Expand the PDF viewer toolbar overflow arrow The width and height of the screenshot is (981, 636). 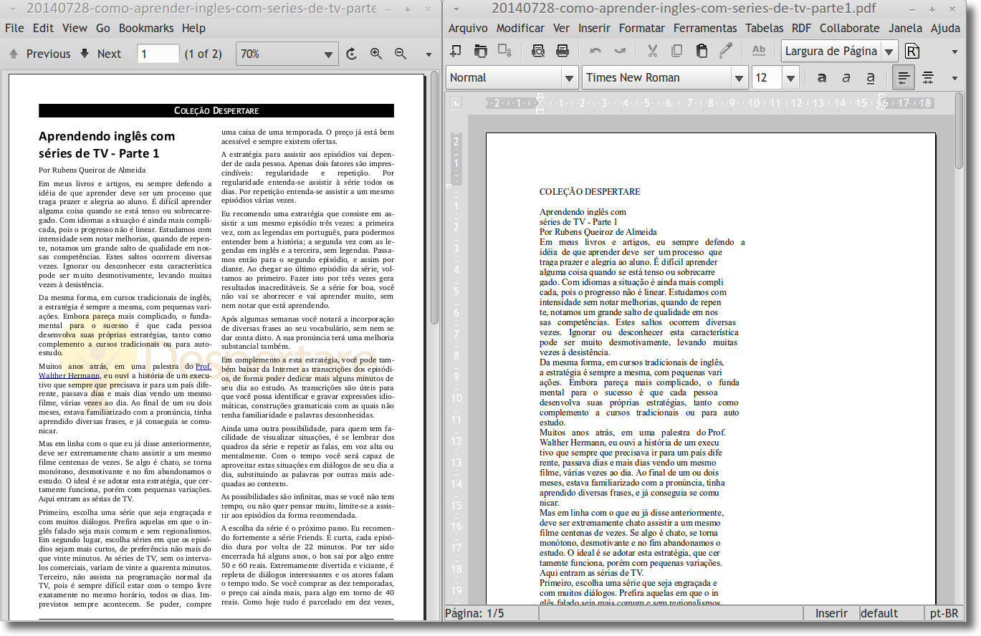coord(429,54)
